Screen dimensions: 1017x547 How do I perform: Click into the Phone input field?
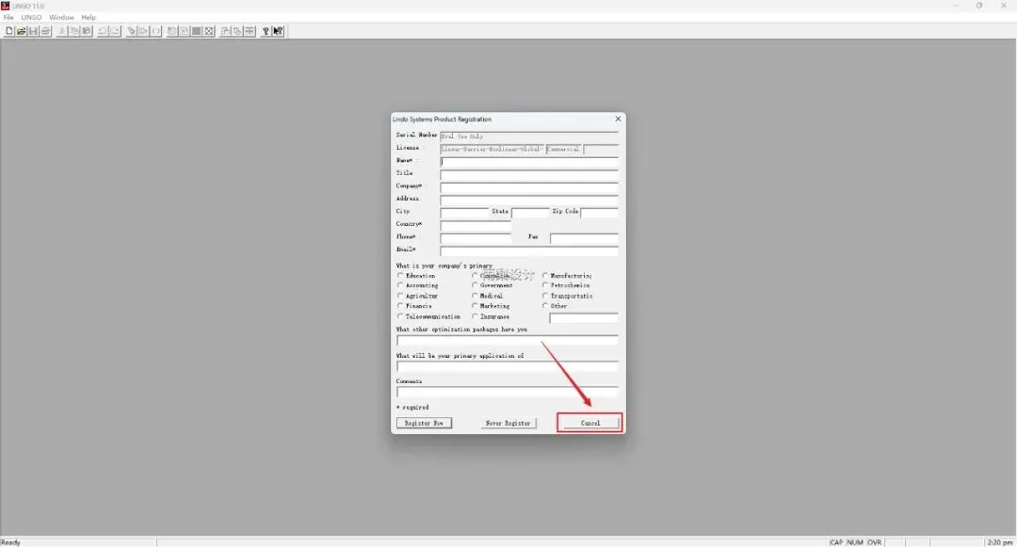tap(476, 237)
